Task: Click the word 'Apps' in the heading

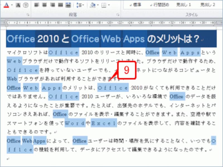Action: [x=134, y=39]
